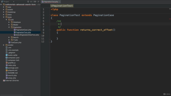Click PaginationCase in the extends clause
The image size is (171, 96).
[103, 15]
